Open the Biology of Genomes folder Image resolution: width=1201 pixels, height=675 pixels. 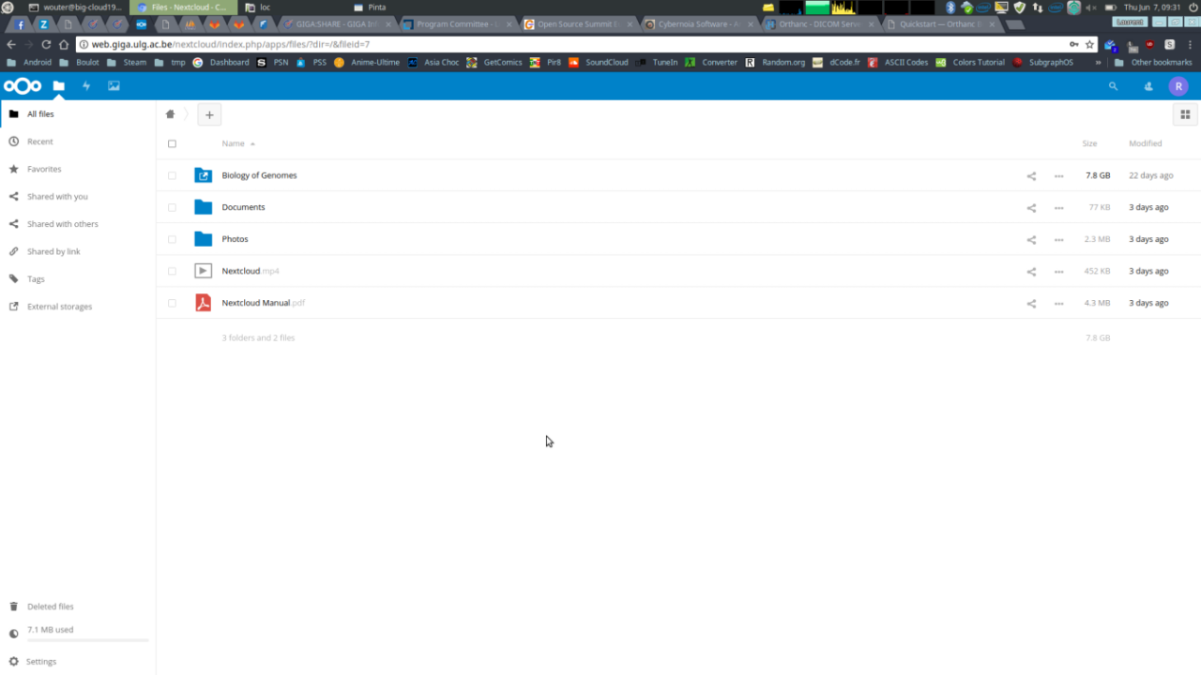(259, 175)
